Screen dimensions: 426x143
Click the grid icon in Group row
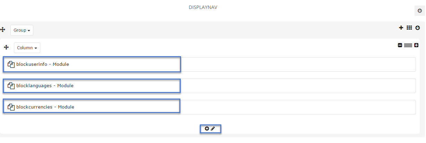[x=409, y=28]
